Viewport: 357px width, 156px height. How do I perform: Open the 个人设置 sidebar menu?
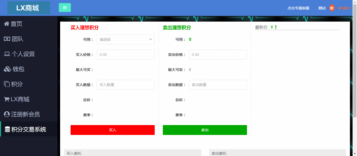pyautogui.click(x=23, y=54)
